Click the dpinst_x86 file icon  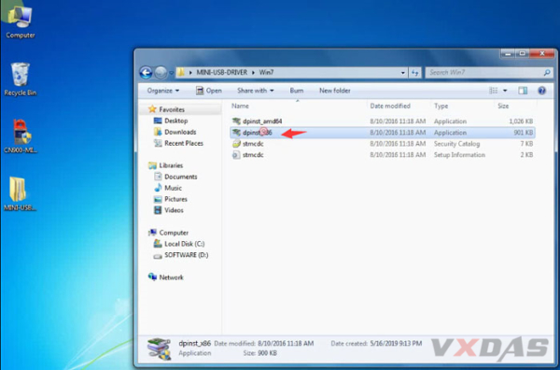coord(236,133)
